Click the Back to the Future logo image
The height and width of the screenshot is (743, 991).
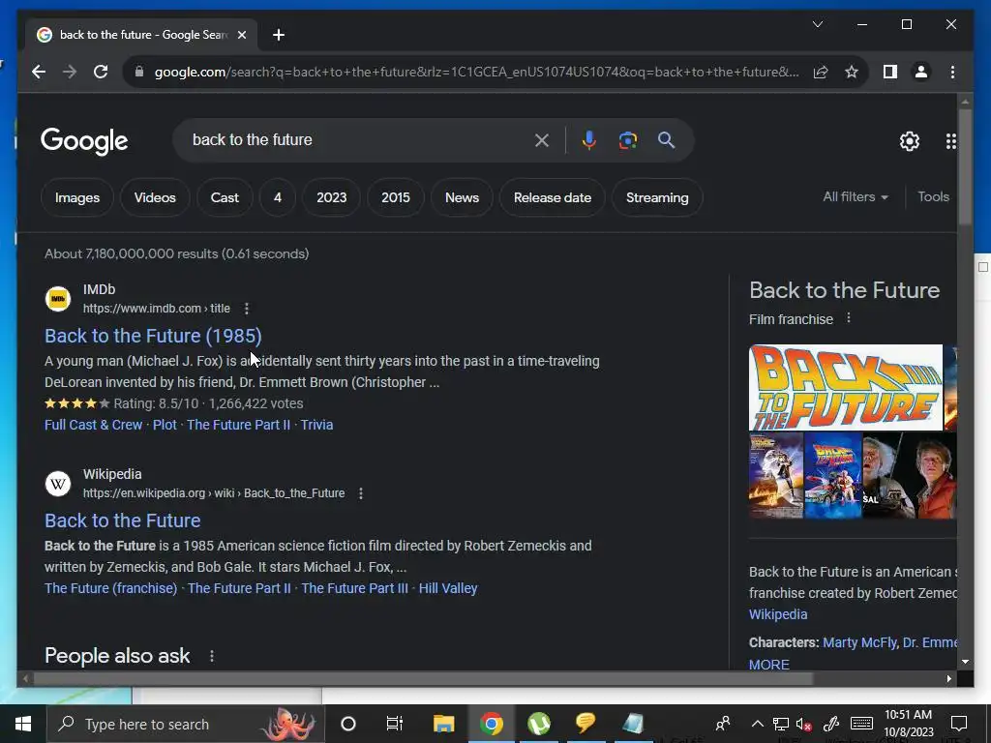coord(846,387)
